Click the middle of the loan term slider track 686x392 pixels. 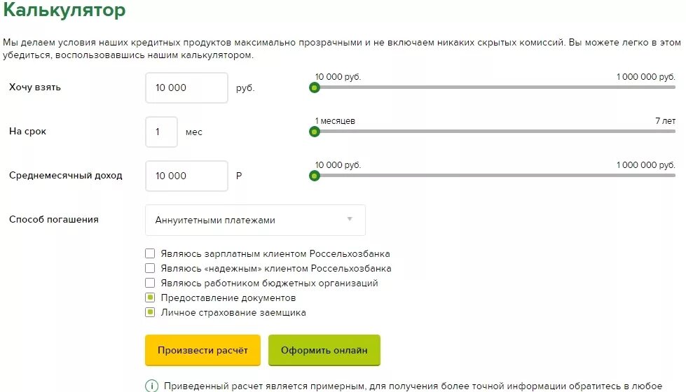(495, 132)
